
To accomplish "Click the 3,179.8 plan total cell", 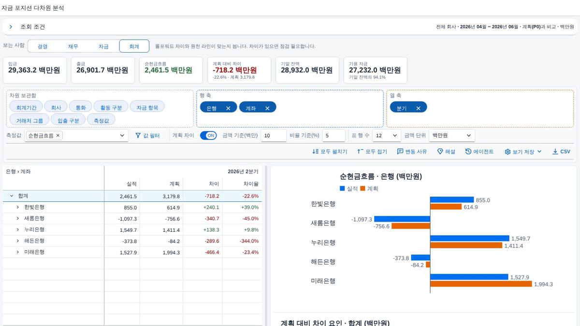I will 161,196.
